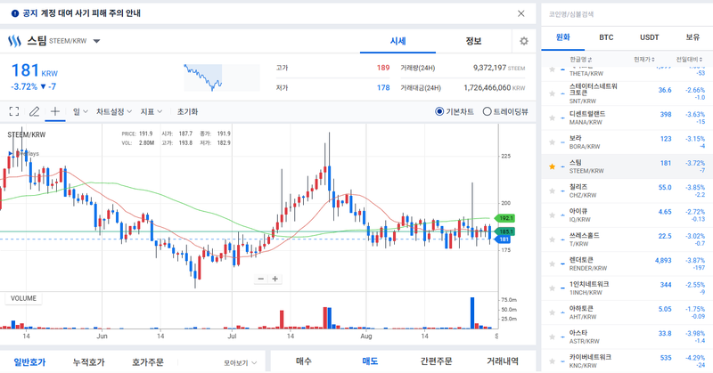Select the 보유 holdings tab

point(693,37)
